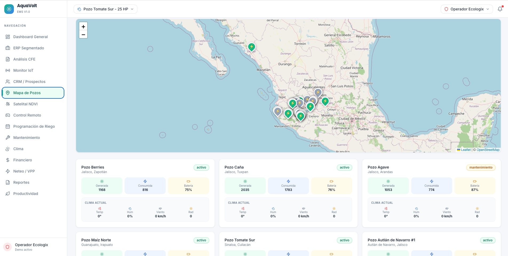Viewport: 508px width, 256px height.
Task: Open Análisis CFE section
Action: click(x=33, y=59)
